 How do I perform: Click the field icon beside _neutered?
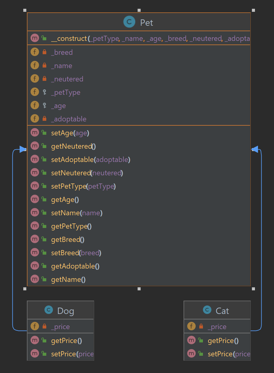coord(35,79)
